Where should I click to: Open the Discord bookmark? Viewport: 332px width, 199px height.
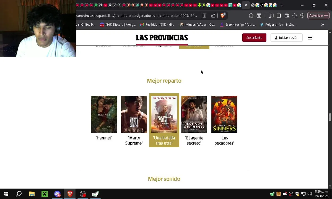118,25
